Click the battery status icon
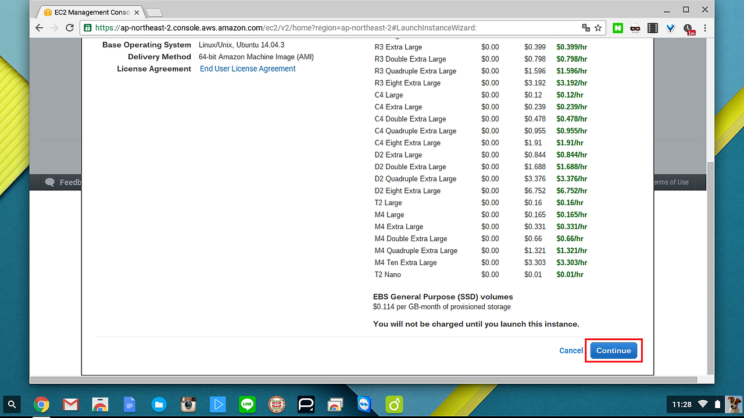The width and height of the screenshot is (744, 418). point(717,404)
